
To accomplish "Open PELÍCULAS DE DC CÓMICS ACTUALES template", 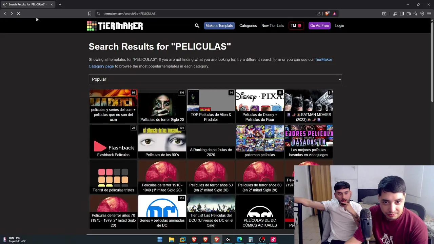I will click(260, 212).
